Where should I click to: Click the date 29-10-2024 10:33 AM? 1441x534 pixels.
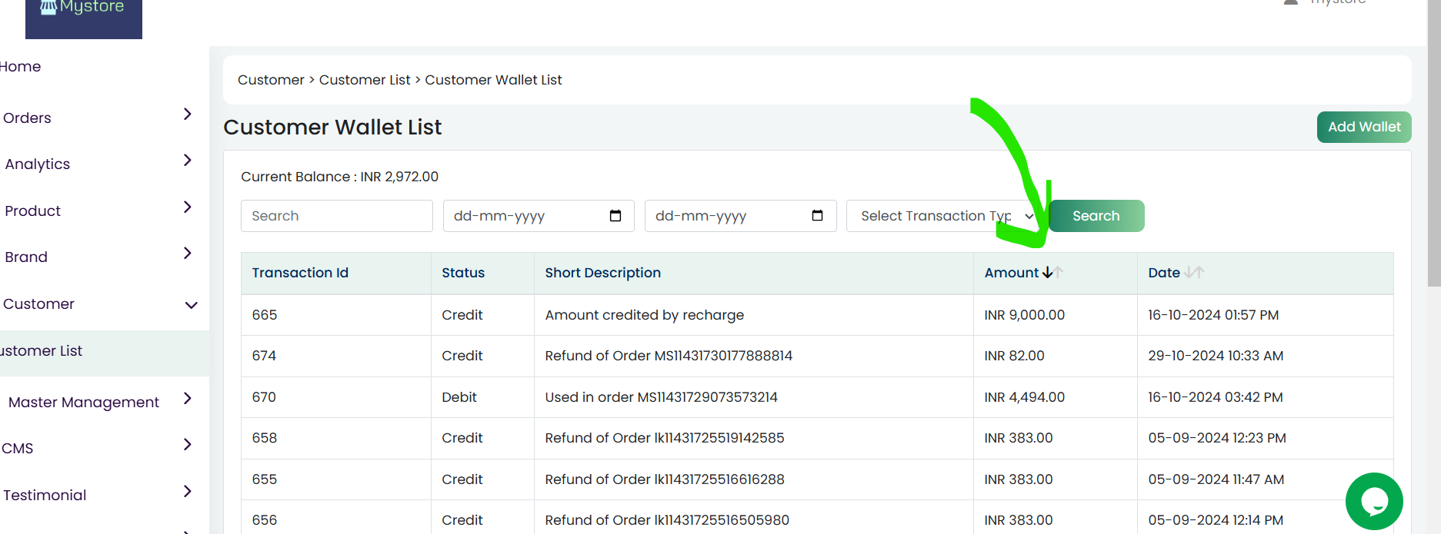pos(1216,356)
